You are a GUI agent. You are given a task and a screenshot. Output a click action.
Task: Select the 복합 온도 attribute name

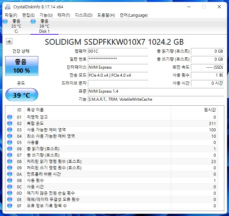tap(35, 123)
